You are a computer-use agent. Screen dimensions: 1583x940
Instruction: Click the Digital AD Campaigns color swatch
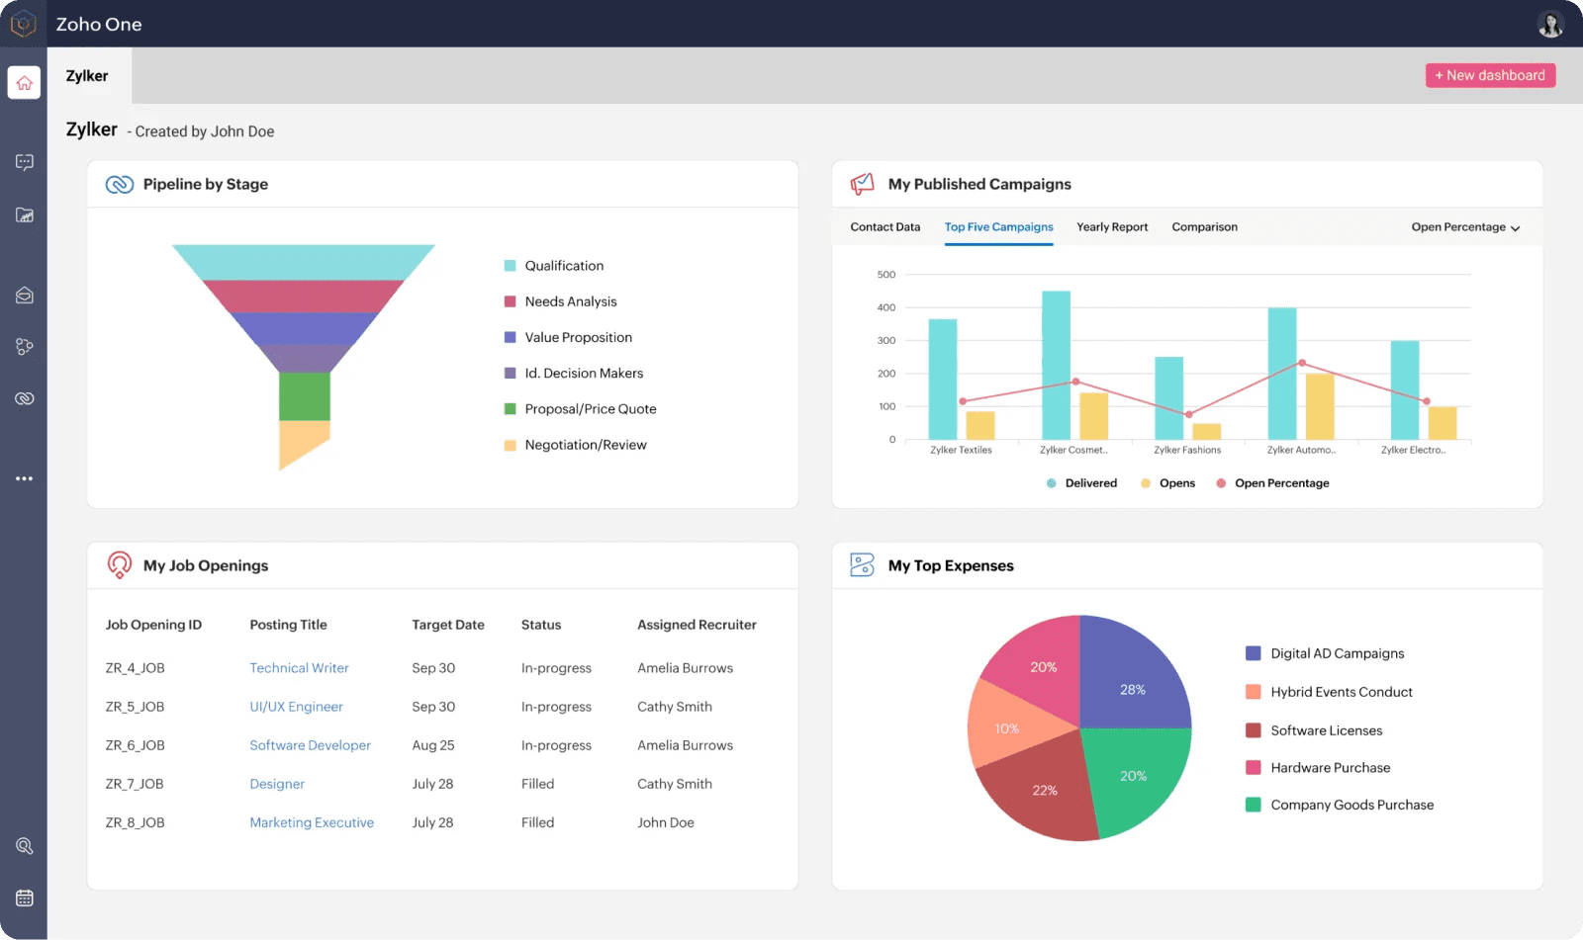pyautogui.click(x=1253, y=653)
